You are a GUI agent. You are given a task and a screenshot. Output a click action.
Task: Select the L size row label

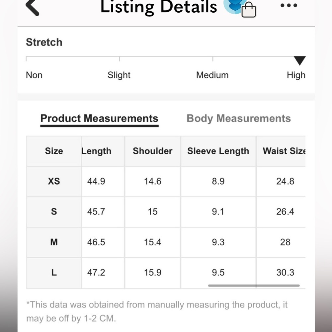[x=54, y=273]
